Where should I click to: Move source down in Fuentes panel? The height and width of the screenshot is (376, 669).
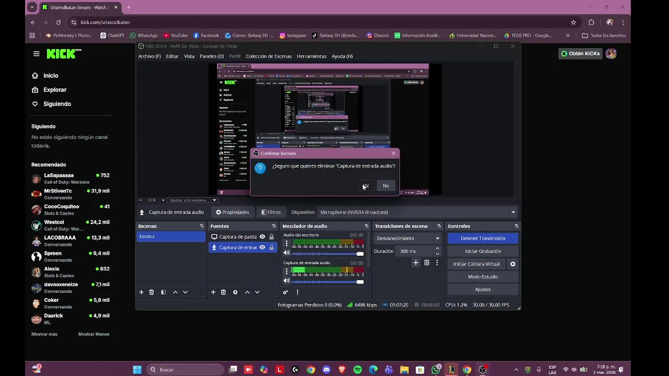(x=257, y=292)
